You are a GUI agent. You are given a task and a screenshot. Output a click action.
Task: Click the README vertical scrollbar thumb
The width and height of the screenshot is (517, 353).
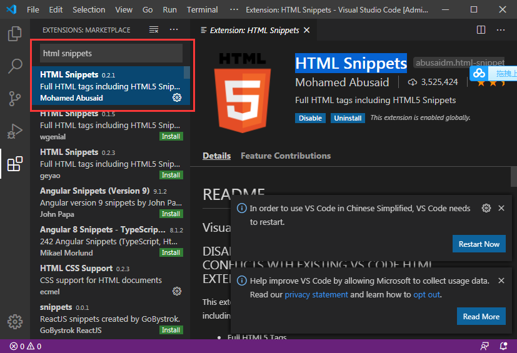click(514, 177)
